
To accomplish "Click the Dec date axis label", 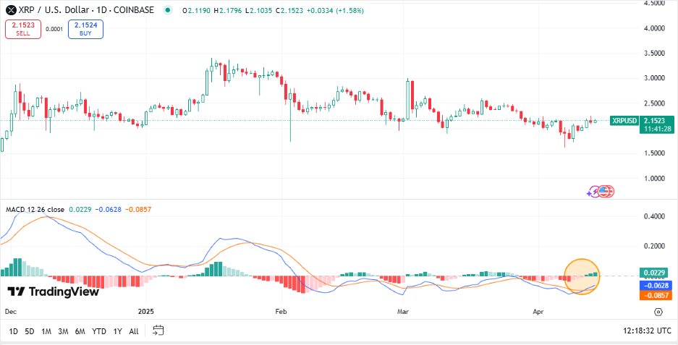I will tap(10, 311).
